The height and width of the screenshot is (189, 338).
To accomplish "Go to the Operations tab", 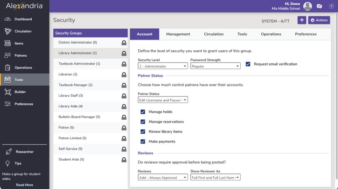I will tap(271, 34).
